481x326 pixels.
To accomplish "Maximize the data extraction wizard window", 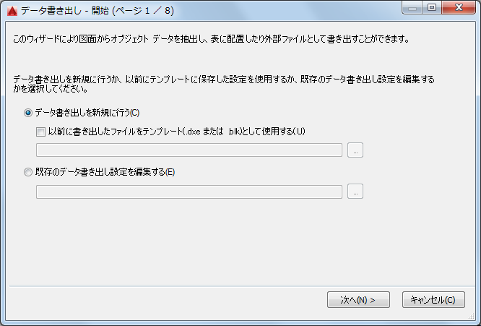I will [433, 8].
